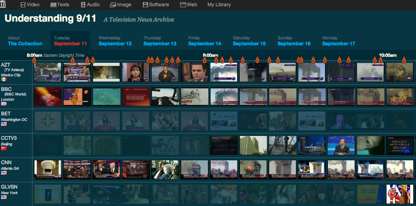The height and width of the screenshot is (206, 416).
Task: Switch to Wednesday September 12 tab
Action: pos(115,41)
